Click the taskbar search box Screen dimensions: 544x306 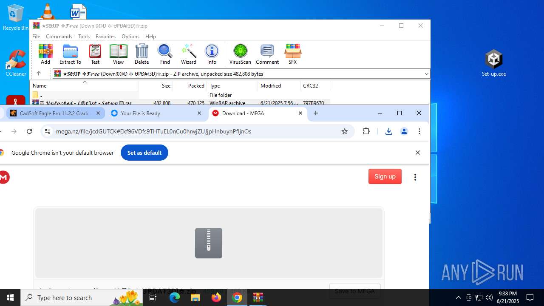click(82, 297)
